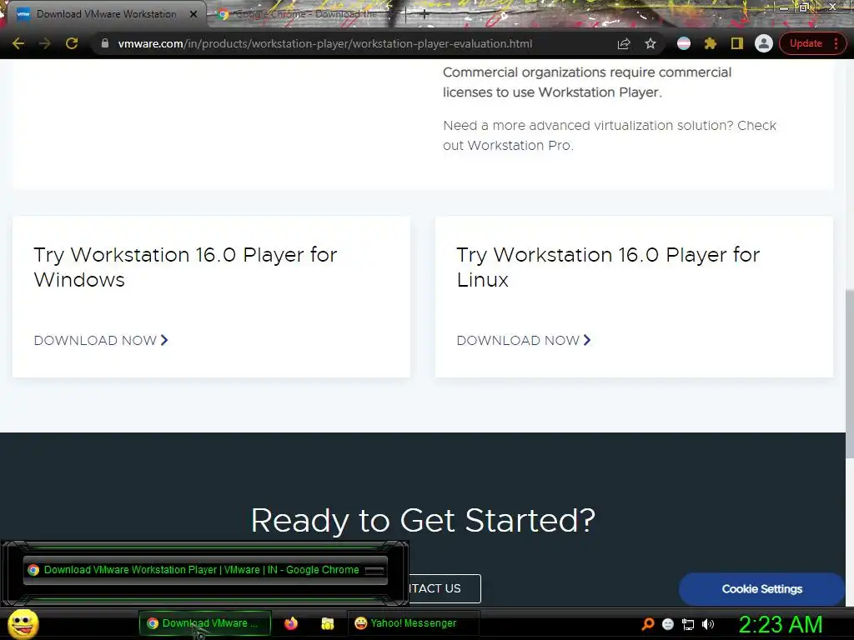
Task: Open a new tab with plus button
Action: [x=424, y=14]
